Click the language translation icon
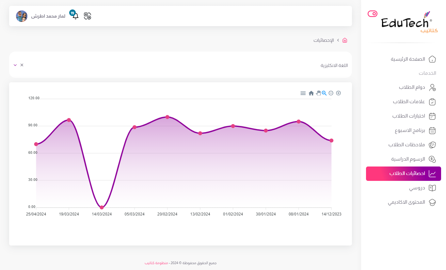 pos(88,16)
